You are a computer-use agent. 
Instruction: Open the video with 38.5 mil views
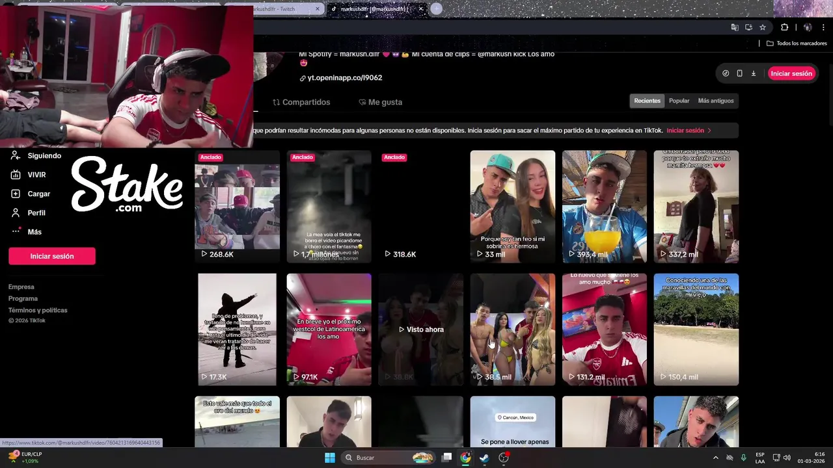tap(513, 330)
